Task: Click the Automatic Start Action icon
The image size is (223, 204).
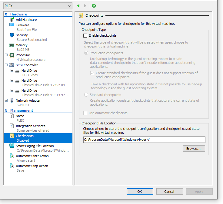Action: [x=12, y=156]
